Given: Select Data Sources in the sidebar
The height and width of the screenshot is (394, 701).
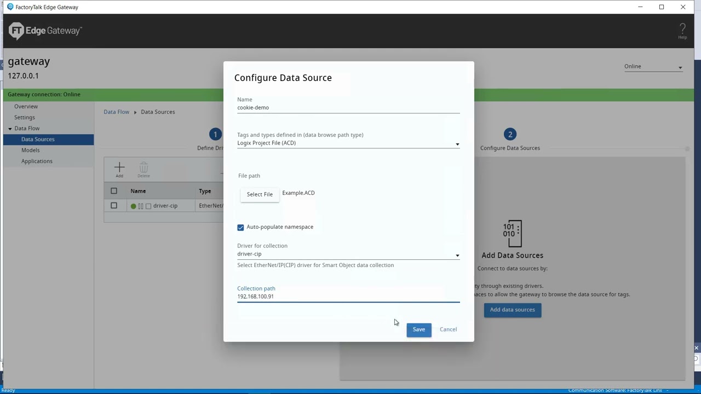Looking at the screenshot, I should pos(48,139).
